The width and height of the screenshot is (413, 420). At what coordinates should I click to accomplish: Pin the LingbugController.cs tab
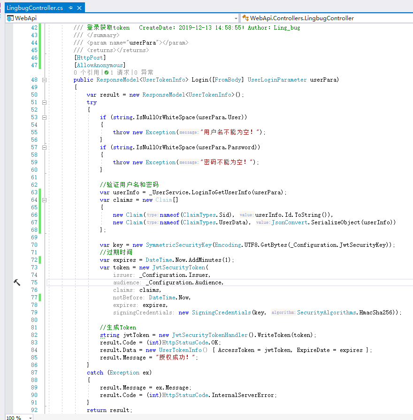click(70, 8)
